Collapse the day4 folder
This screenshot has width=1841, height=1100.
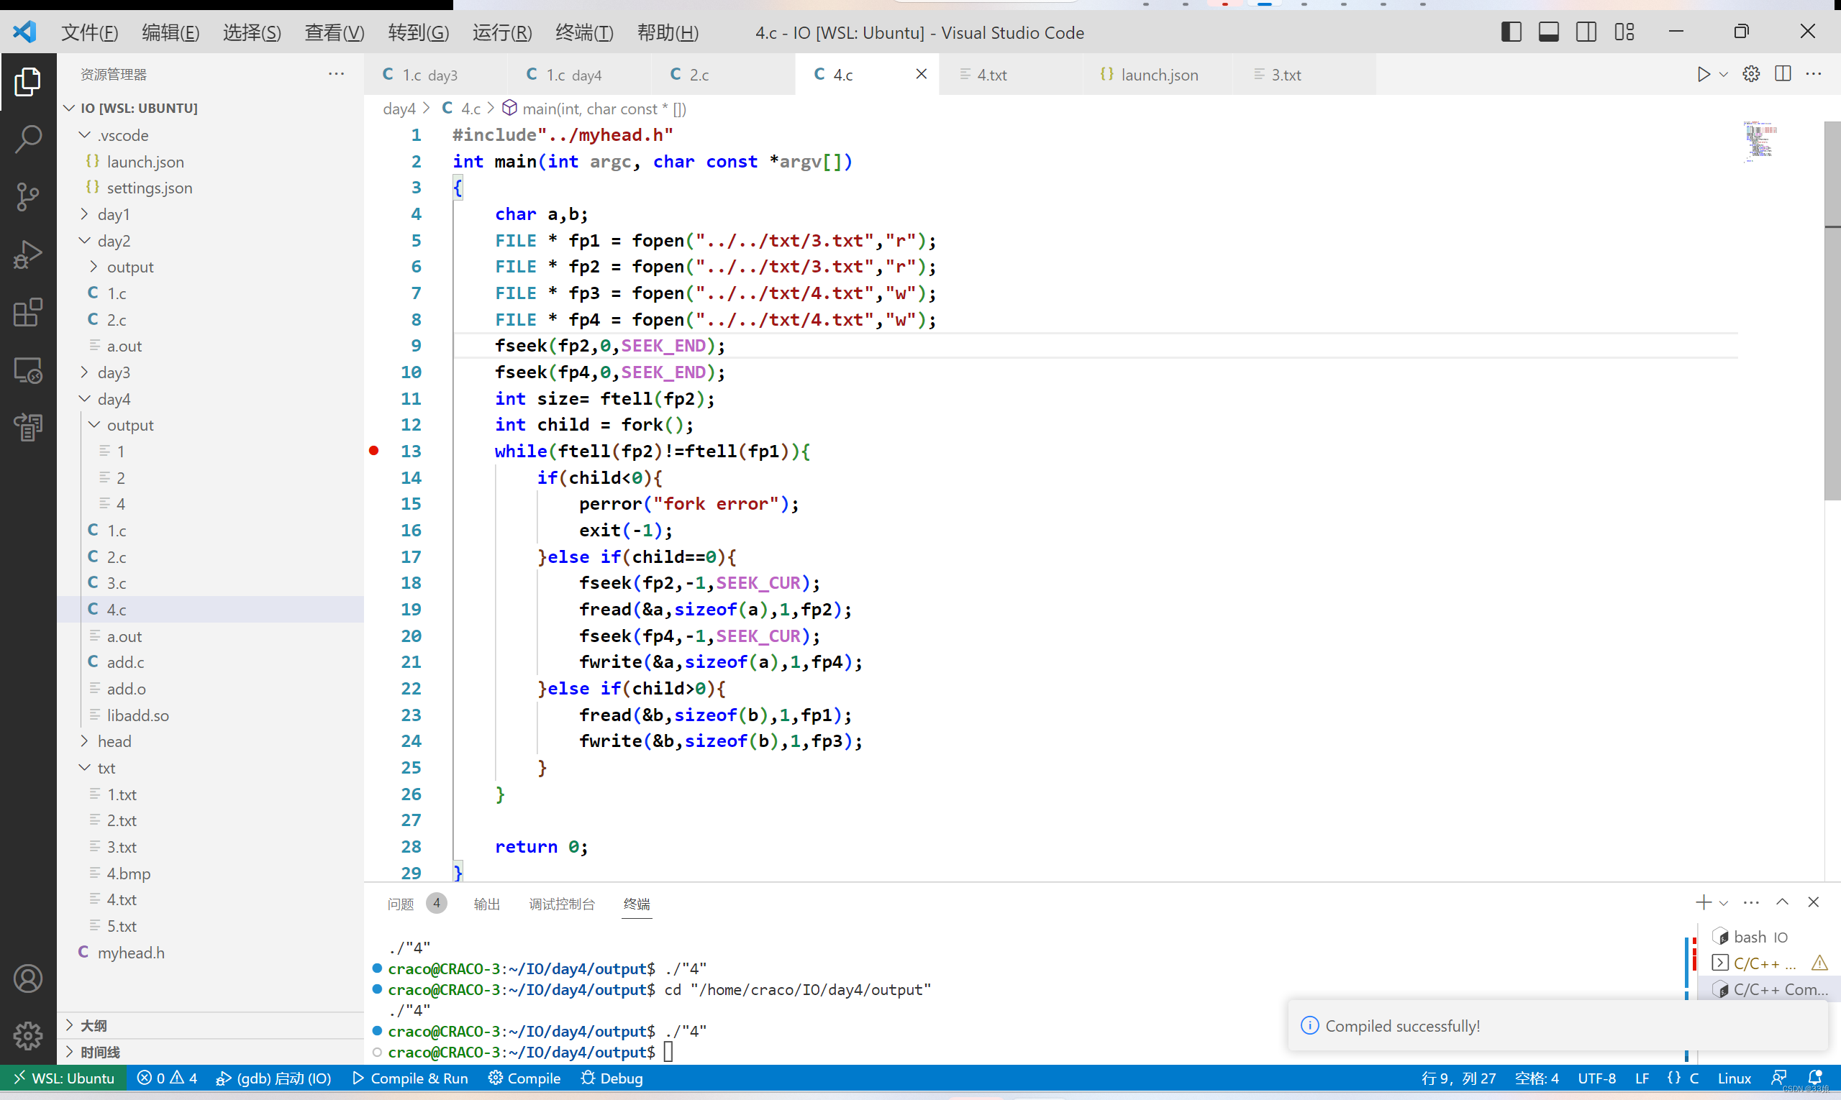click(x=86, y=399)
